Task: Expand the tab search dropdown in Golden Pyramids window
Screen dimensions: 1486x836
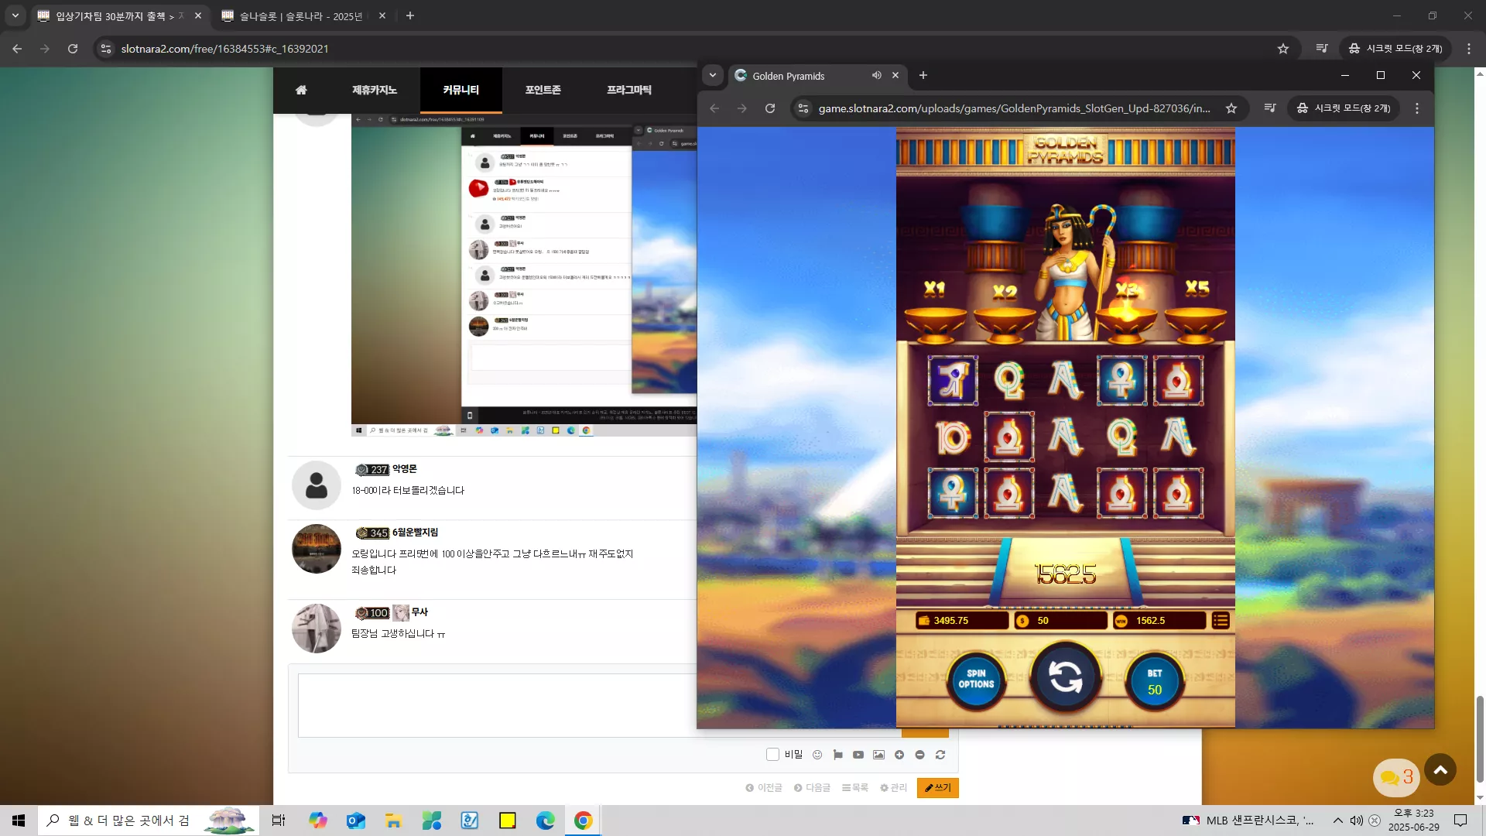Action: [x=713, y=75]
